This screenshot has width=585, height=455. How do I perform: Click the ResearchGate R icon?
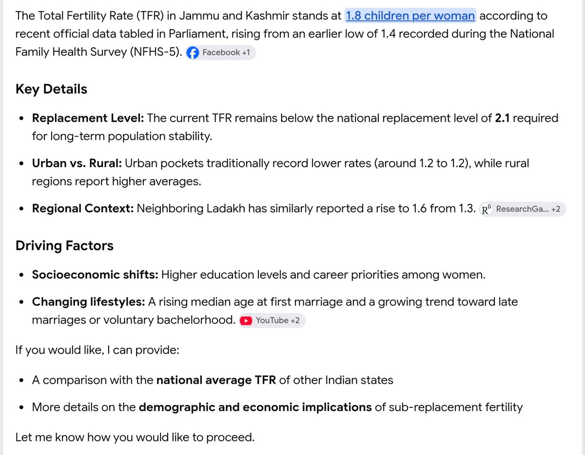pos(487,210)
